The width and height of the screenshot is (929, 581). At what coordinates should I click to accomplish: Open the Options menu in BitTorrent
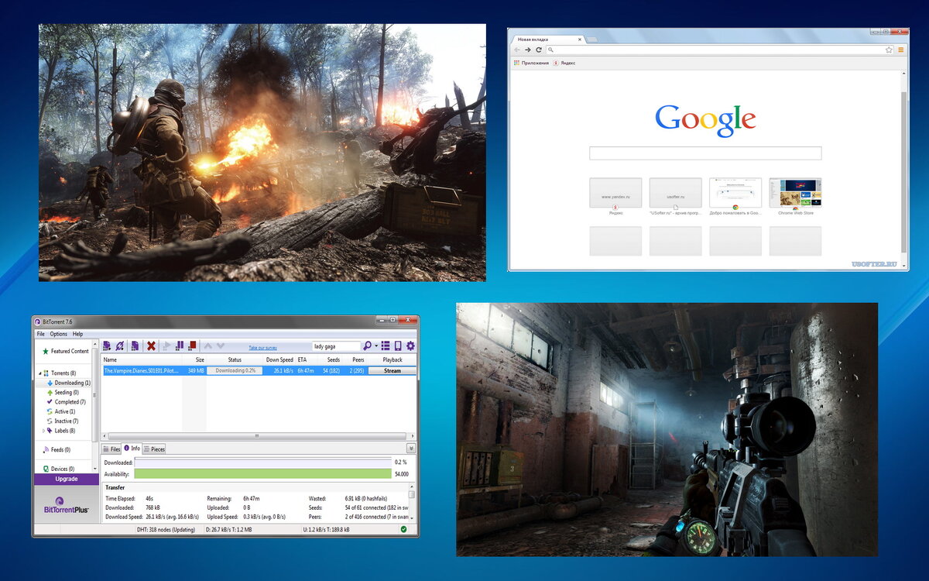click(59, 334)
